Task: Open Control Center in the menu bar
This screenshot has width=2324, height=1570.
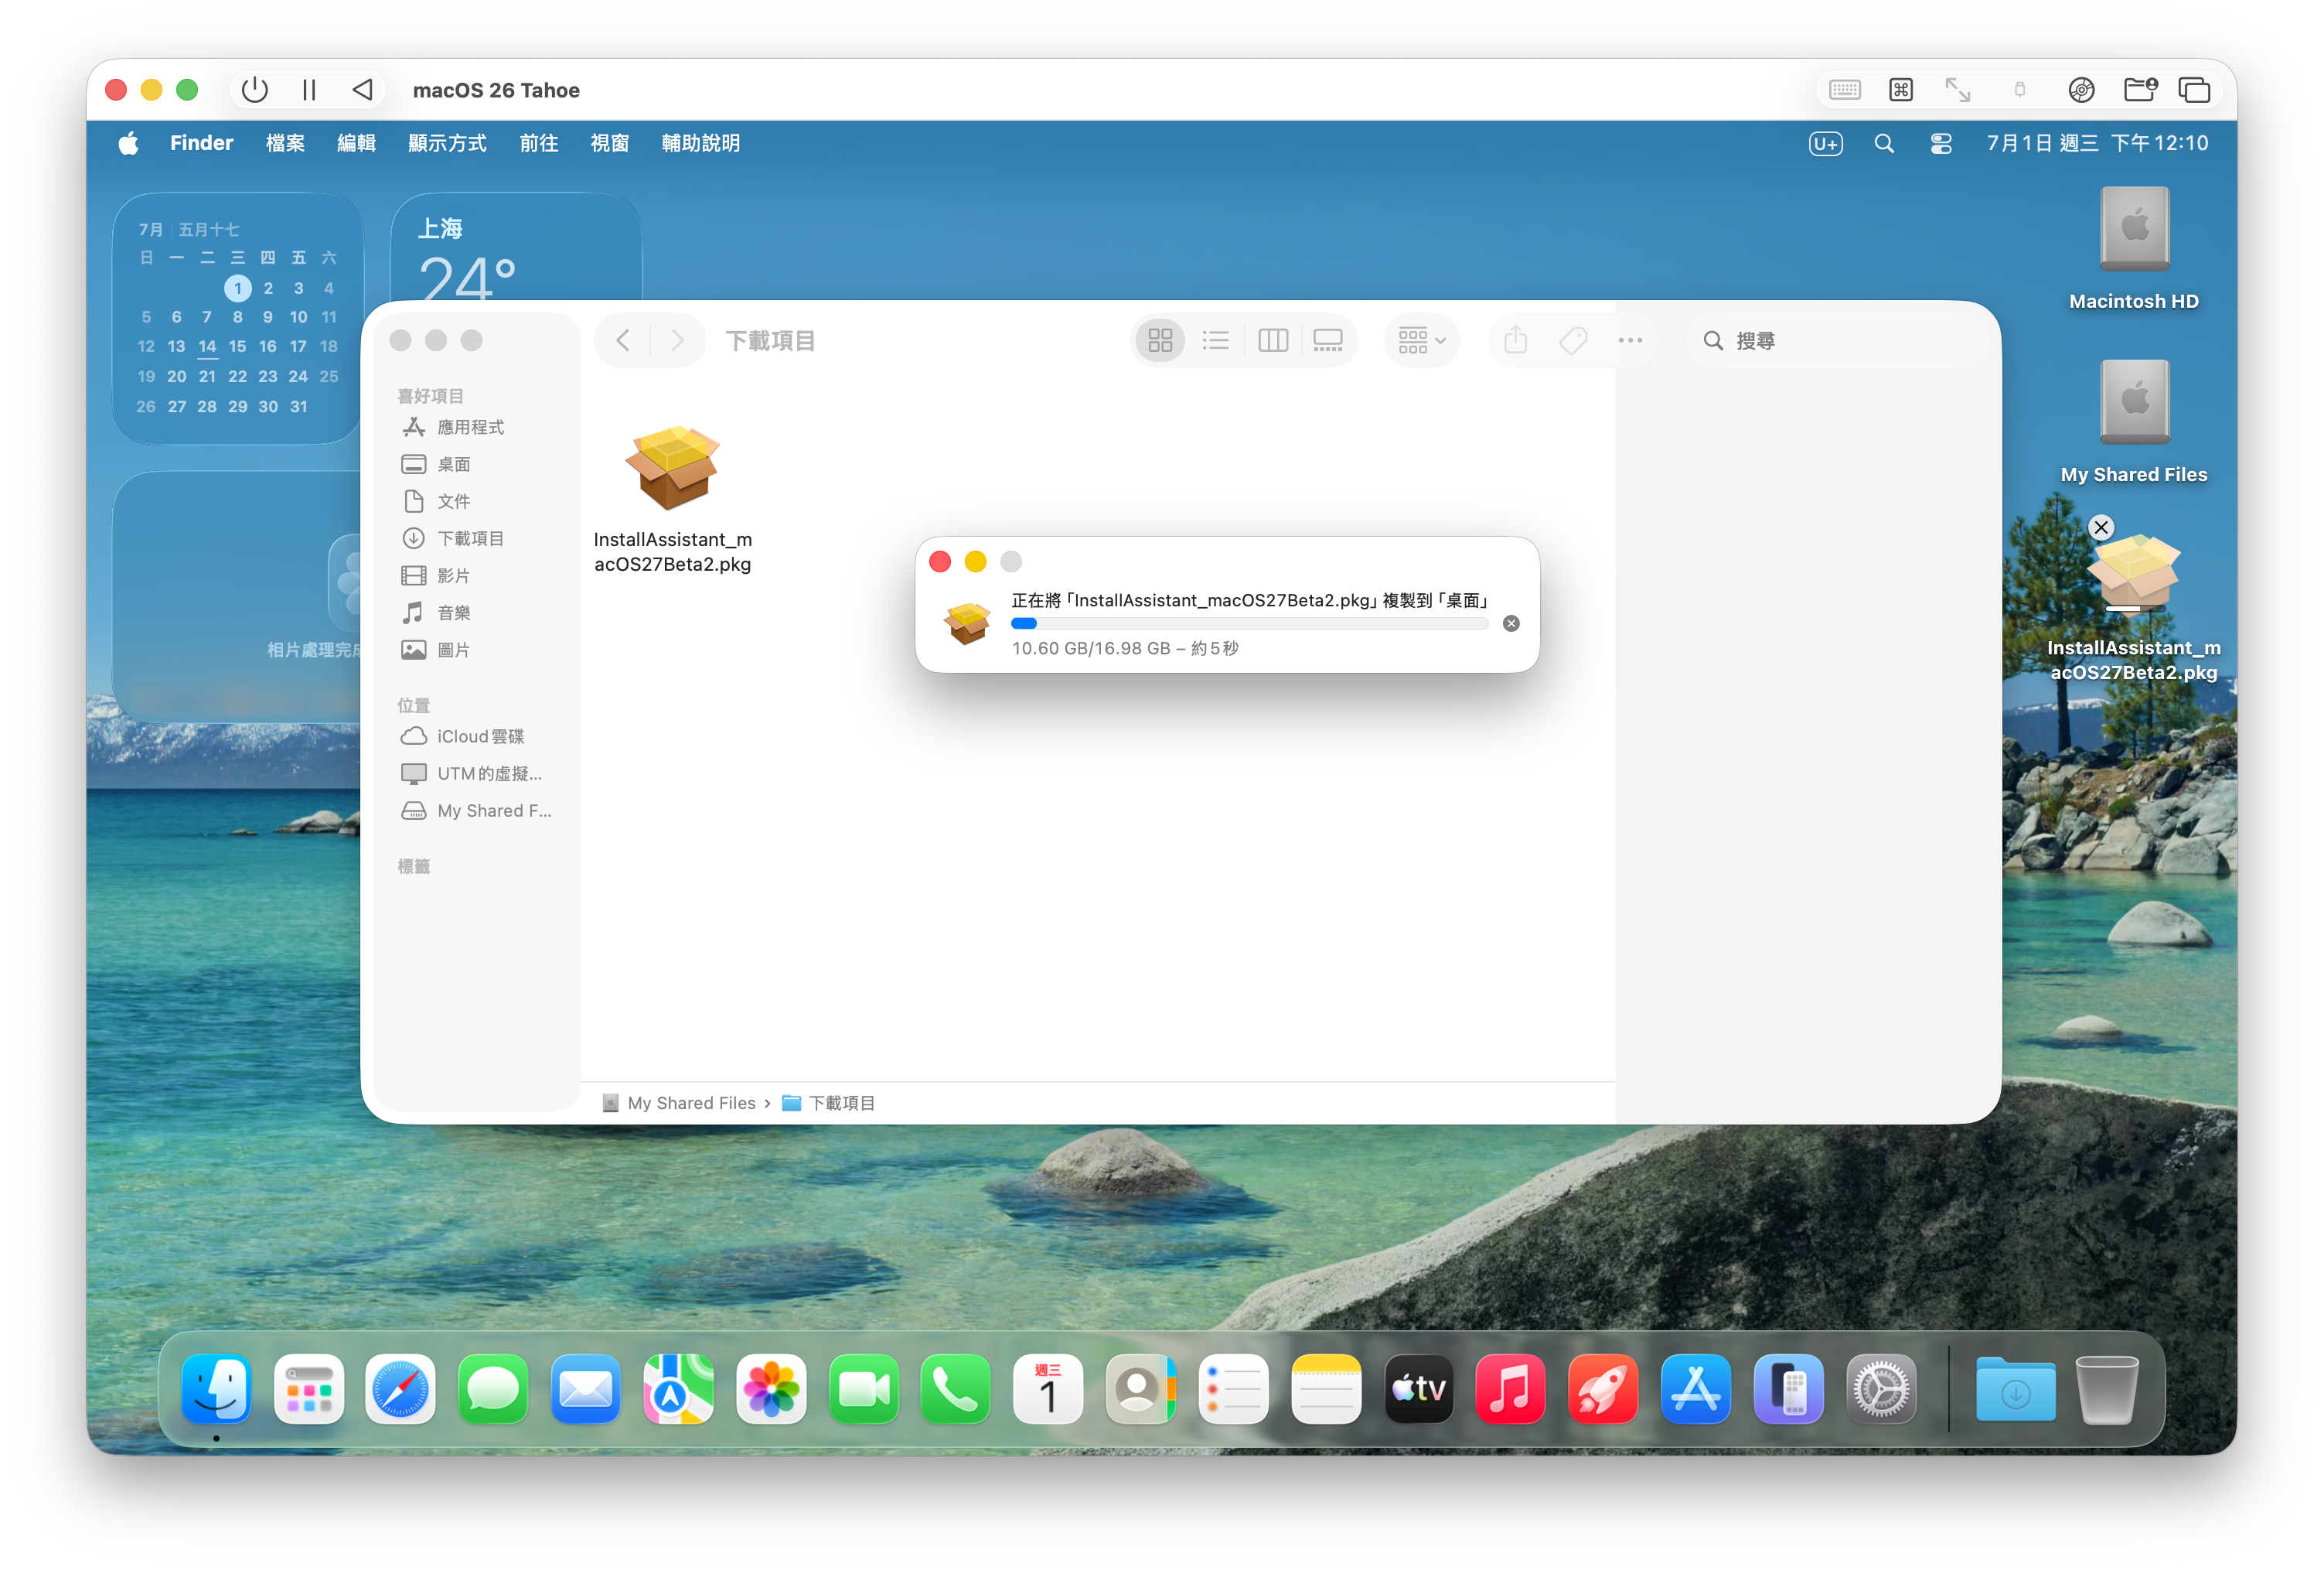Action: [x=1941, y=143]
